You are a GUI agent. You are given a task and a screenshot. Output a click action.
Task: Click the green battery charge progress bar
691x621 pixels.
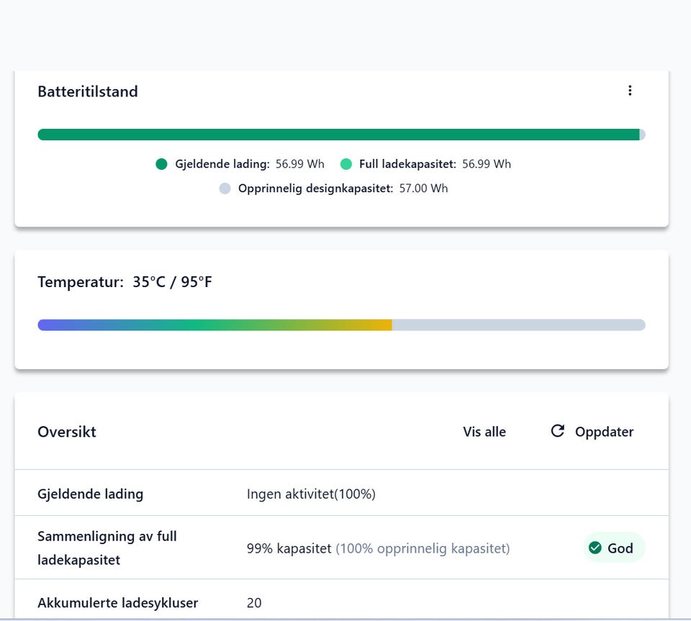pos(338,135)
